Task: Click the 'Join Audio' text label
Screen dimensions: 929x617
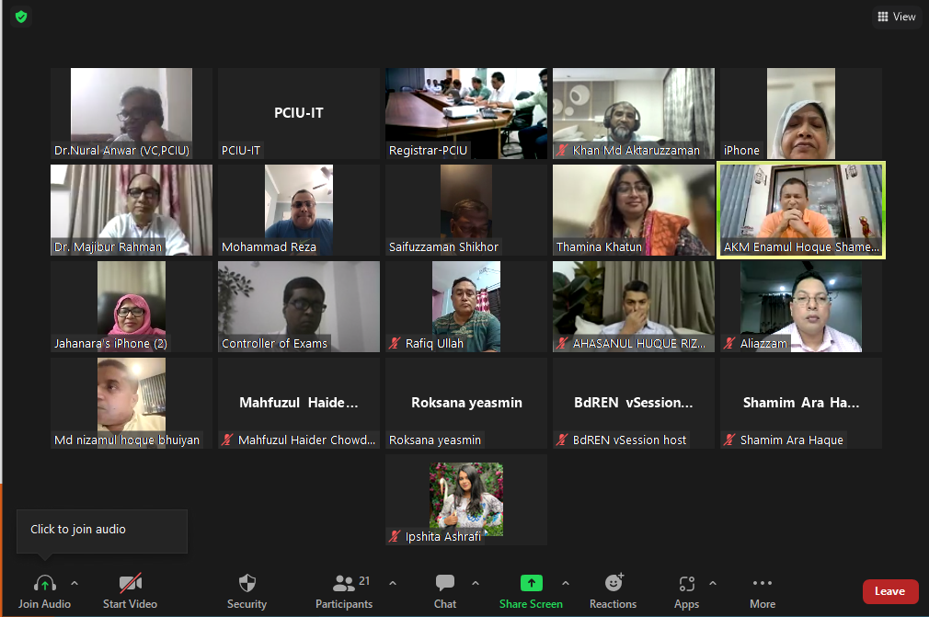Action: [x=44, y=604]
